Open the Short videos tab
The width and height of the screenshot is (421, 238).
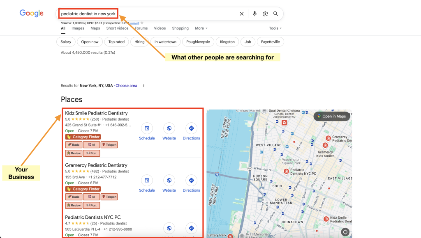[x=117, y=28]
